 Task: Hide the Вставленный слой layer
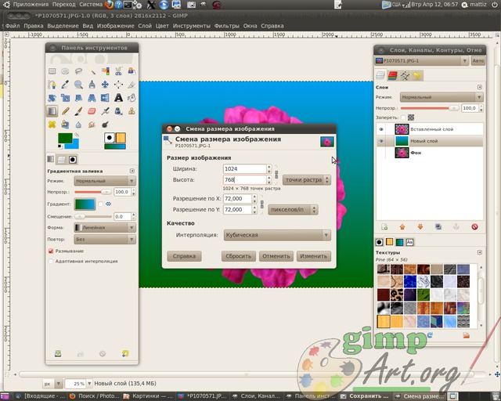(x=381, y=129)
